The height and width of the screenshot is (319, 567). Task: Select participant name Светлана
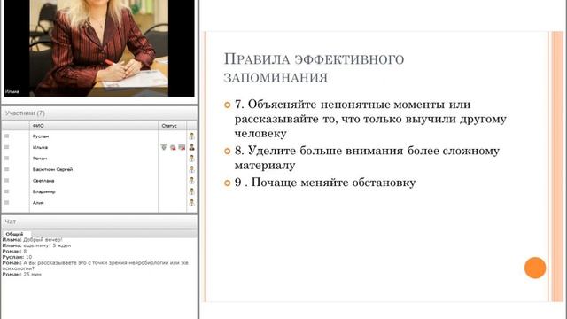click(x=43, y=181)
